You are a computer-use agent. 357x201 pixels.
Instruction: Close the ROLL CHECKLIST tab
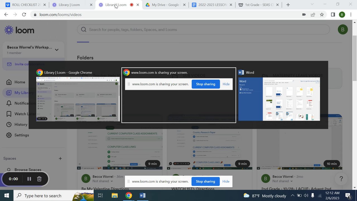[45, 5]
